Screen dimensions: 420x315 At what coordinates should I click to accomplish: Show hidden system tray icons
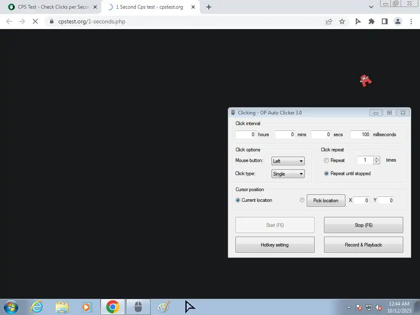tap(349, 307)
